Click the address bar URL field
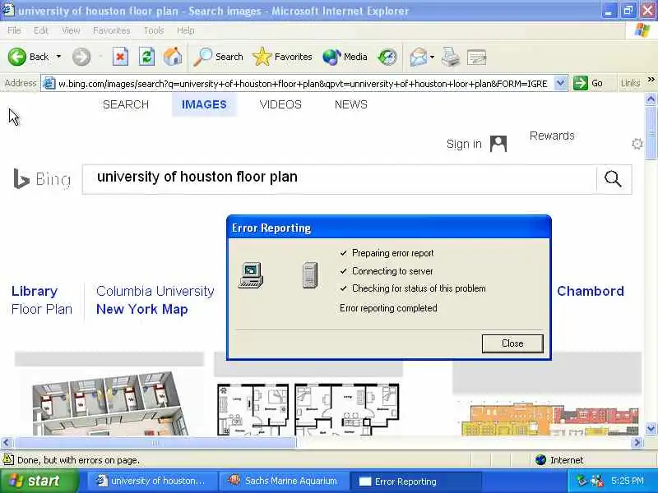 click(x=303, y=84)
